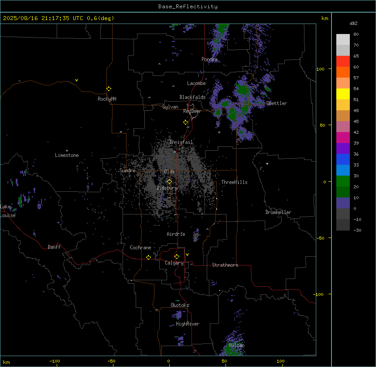Click the 0.6(deg) elevation label
Screen dimensions: 376x367
coord(100,18)
